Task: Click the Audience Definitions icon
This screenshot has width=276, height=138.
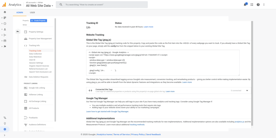Action: pos(26,125)
